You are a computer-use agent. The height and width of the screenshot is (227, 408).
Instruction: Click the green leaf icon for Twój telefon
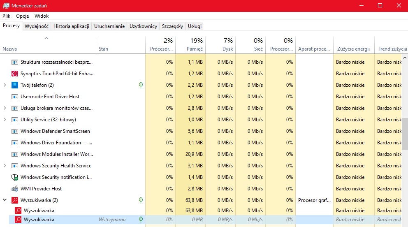(141, 85)
